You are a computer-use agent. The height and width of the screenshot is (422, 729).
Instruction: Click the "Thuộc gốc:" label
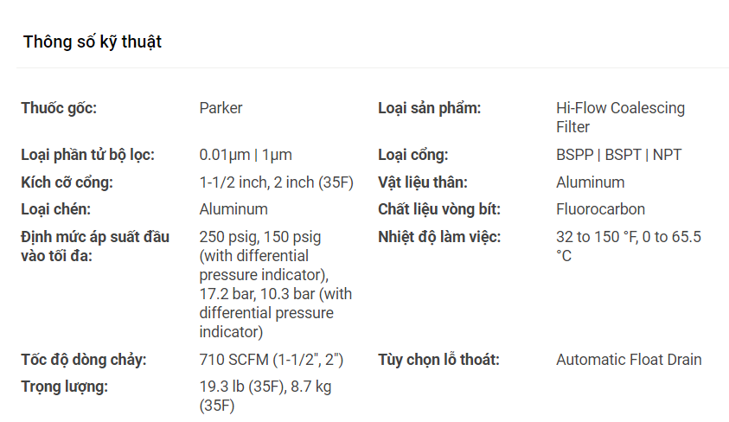tap(59, 108)
